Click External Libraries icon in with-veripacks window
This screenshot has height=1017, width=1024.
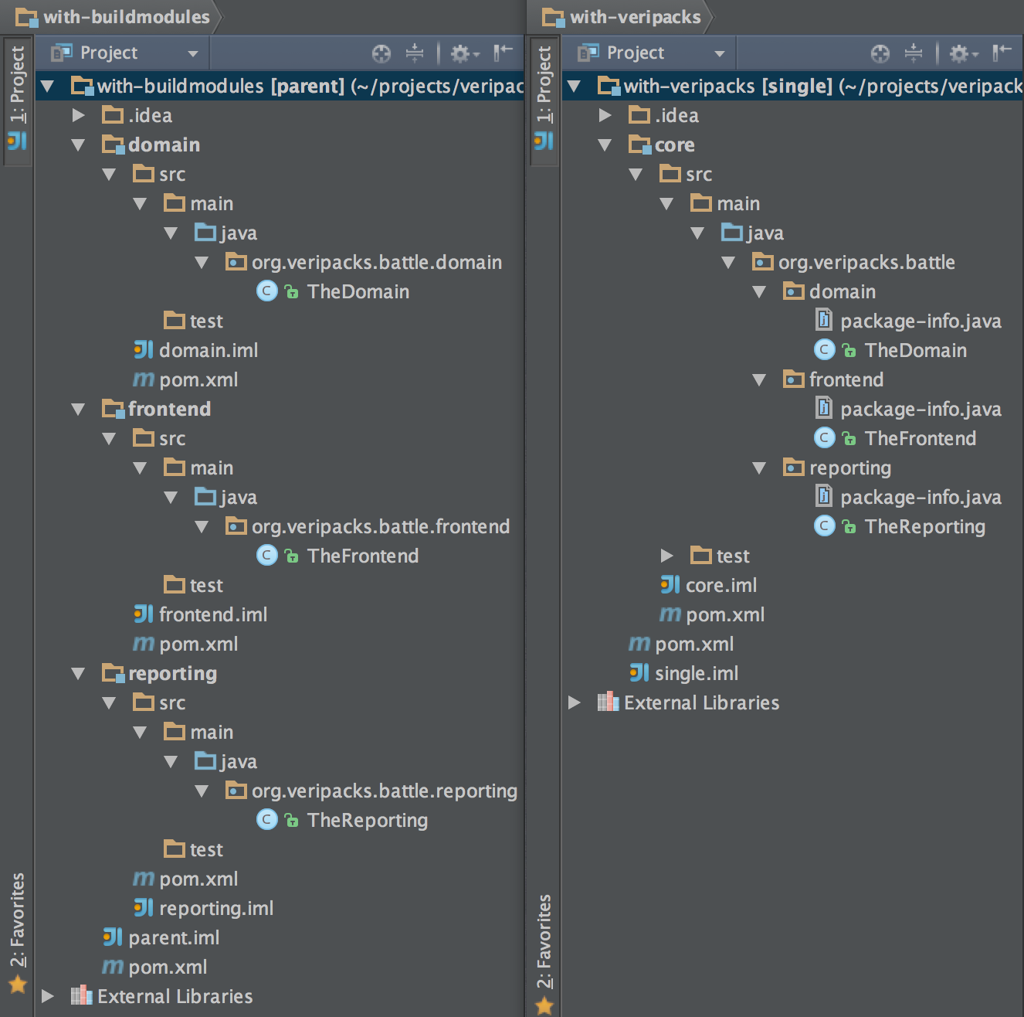click(x=608, y=702)
